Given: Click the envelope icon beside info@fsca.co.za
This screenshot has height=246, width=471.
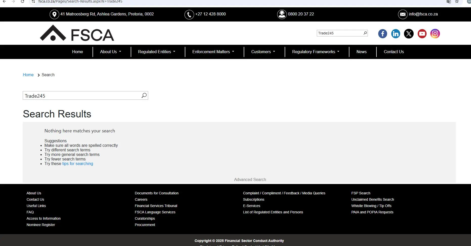Looking at the screenshot, I should 403,14.
